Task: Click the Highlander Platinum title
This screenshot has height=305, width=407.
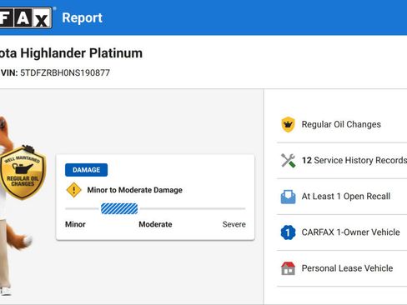Action: [x=71, y=53]
